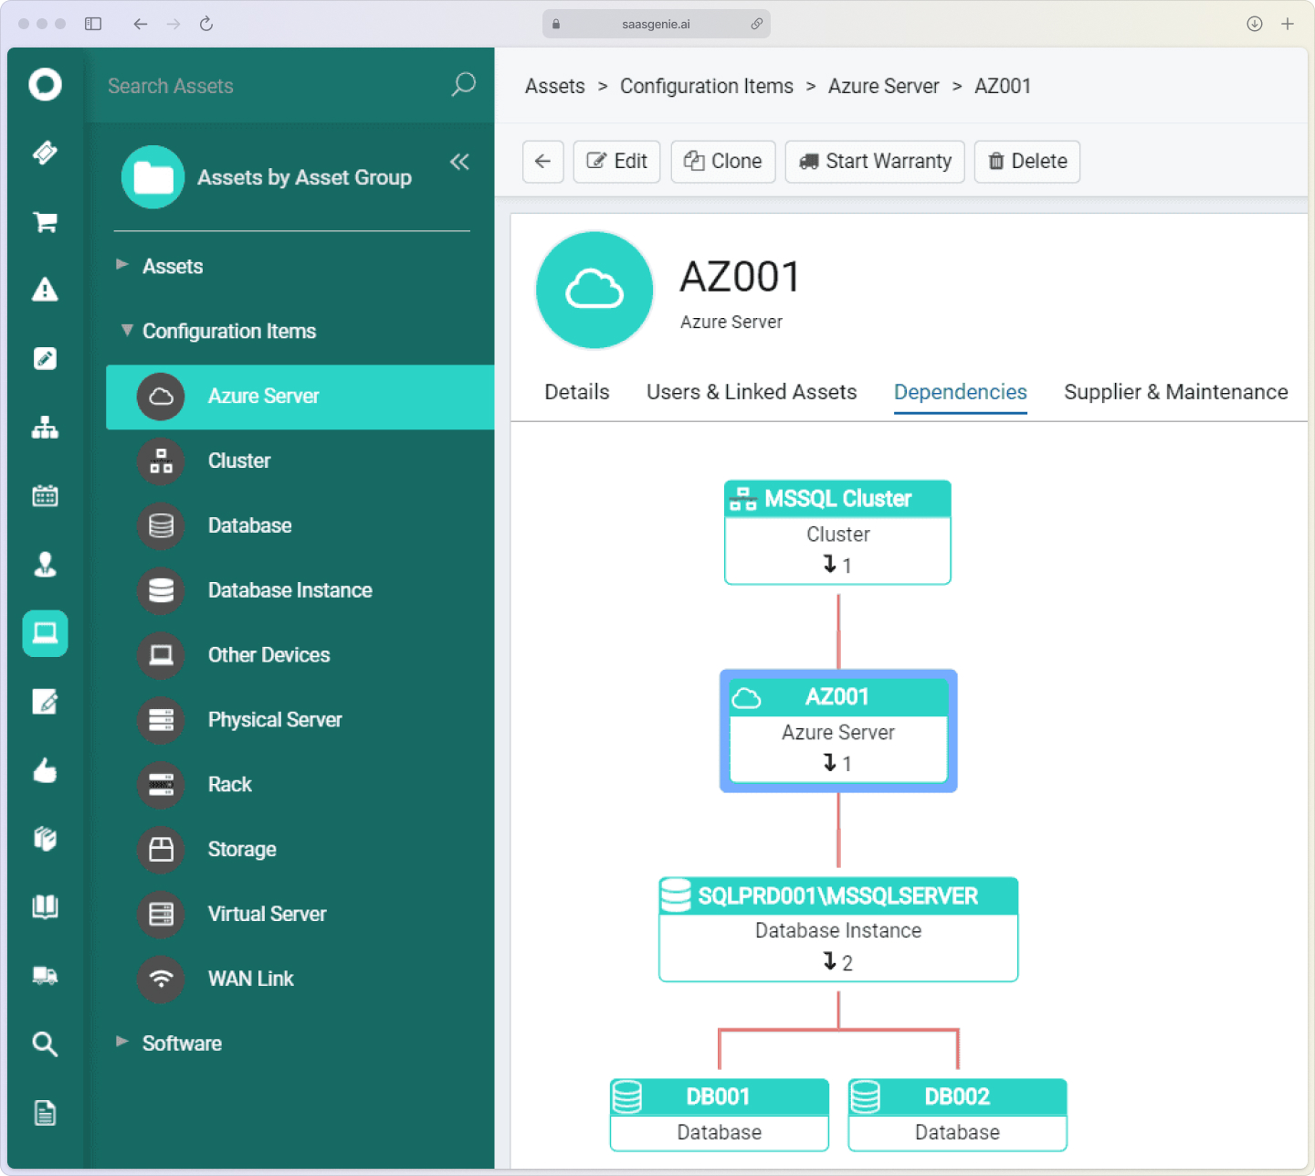Viewport: 1315px width, 1176px height.
Task: Click SQLPRD001\MSSQLSERVER node title
Action: (837, 896)
